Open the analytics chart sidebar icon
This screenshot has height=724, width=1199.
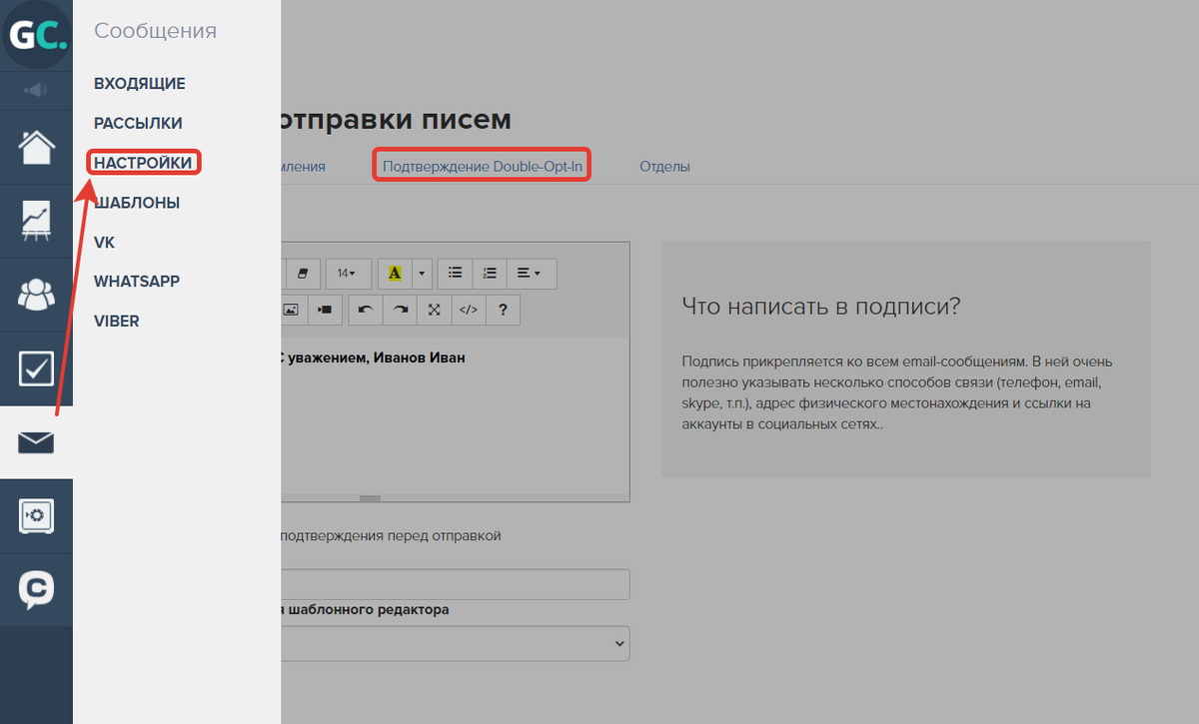click(36, 221)
